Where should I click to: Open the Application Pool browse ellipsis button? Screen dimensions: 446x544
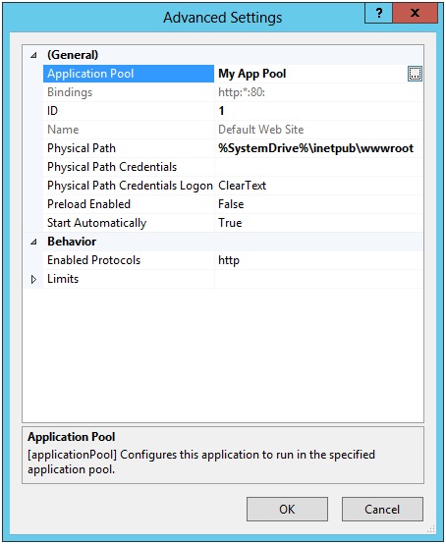(x=415, y=74)
